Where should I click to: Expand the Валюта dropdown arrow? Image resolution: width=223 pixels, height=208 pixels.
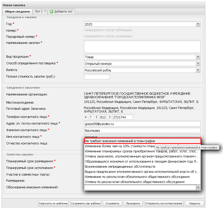tap(198, 70)
